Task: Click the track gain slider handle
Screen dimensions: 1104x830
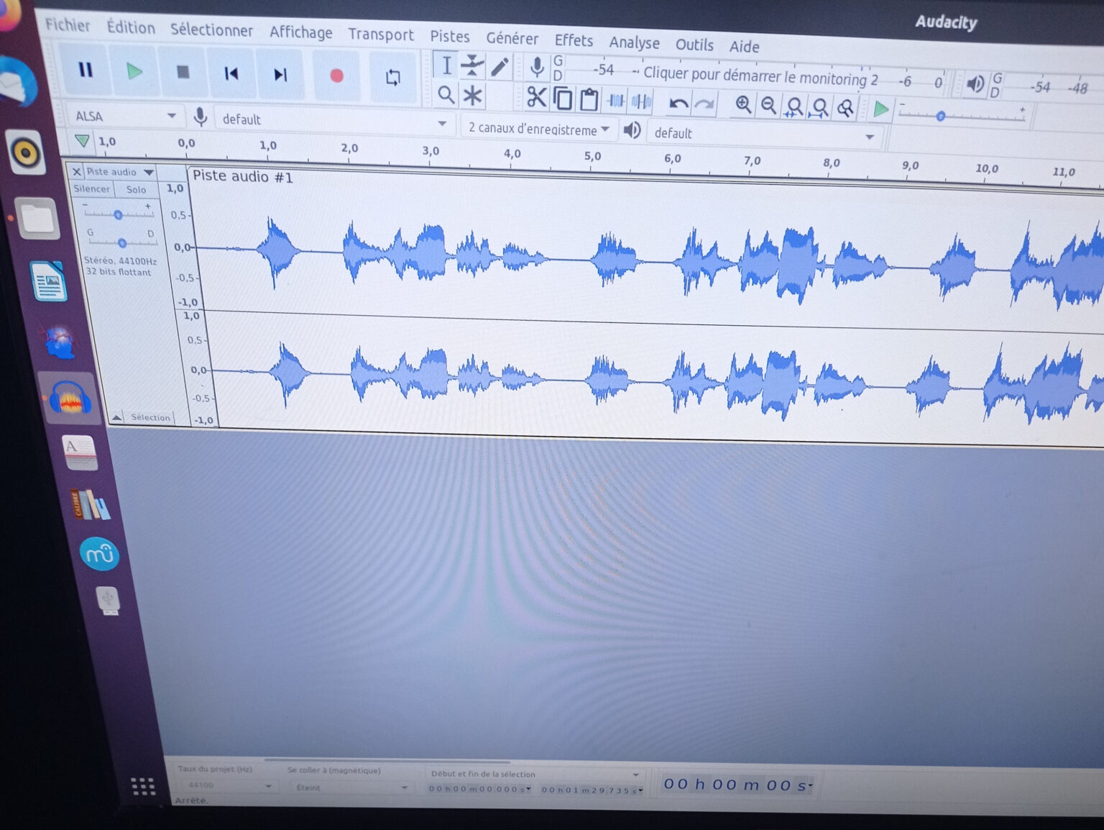Action: (118, 214)
